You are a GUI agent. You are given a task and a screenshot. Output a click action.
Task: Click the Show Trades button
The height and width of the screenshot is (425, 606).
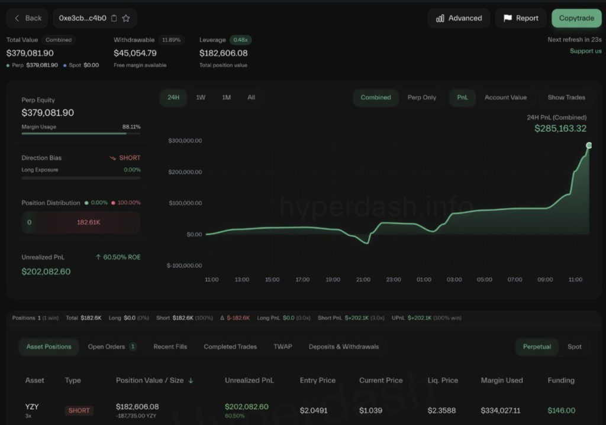[x=566, y=98]
